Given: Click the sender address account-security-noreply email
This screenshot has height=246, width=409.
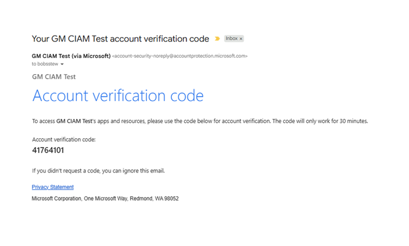Looking at the screenshot, I should tap(180, 56).
